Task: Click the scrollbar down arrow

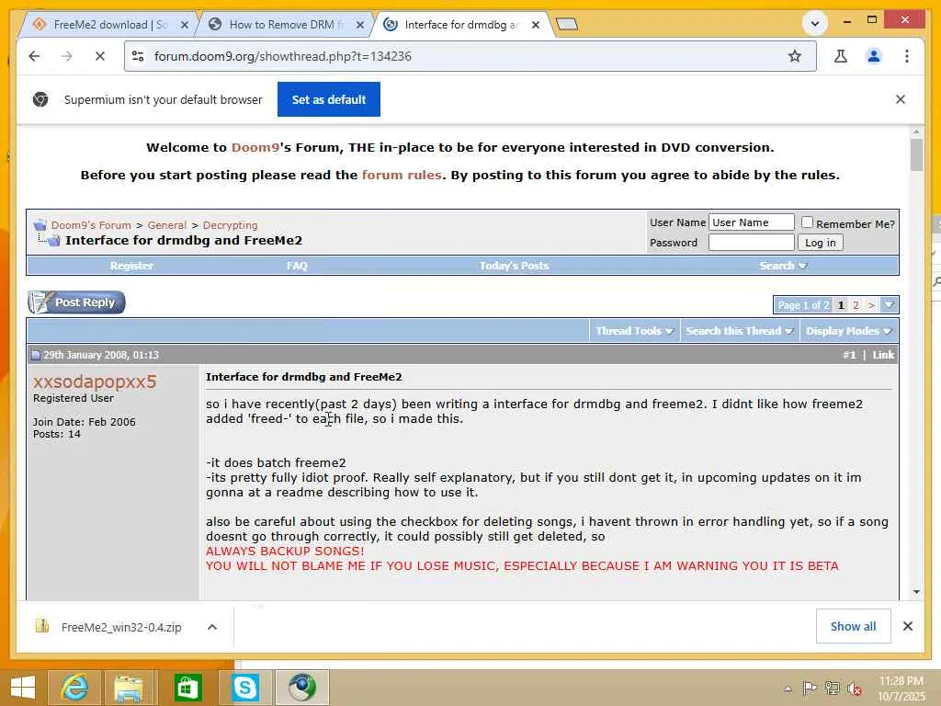Action: coord(916,592)
